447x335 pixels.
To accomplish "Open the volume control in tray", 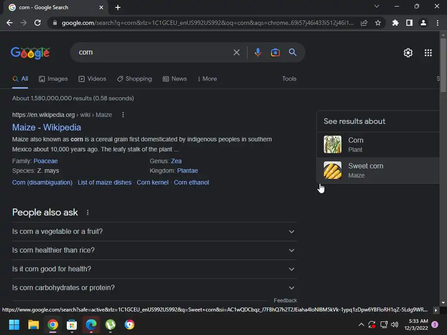I will click(x=395, y=325).
